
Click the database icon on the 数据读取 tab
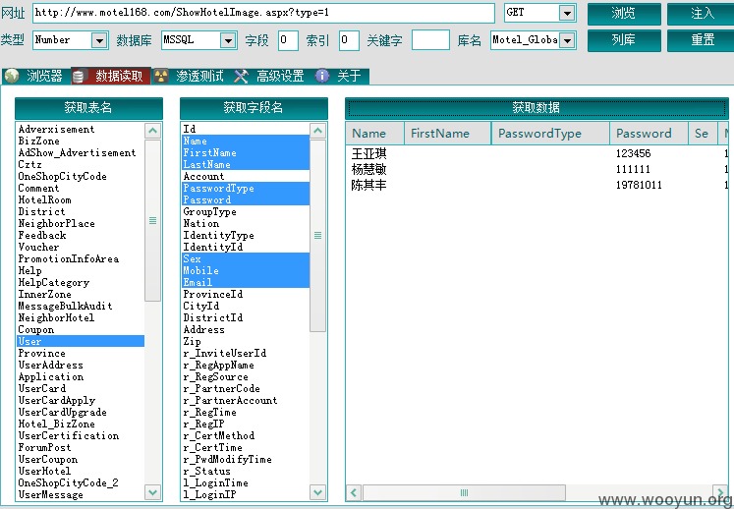(79, 77)
